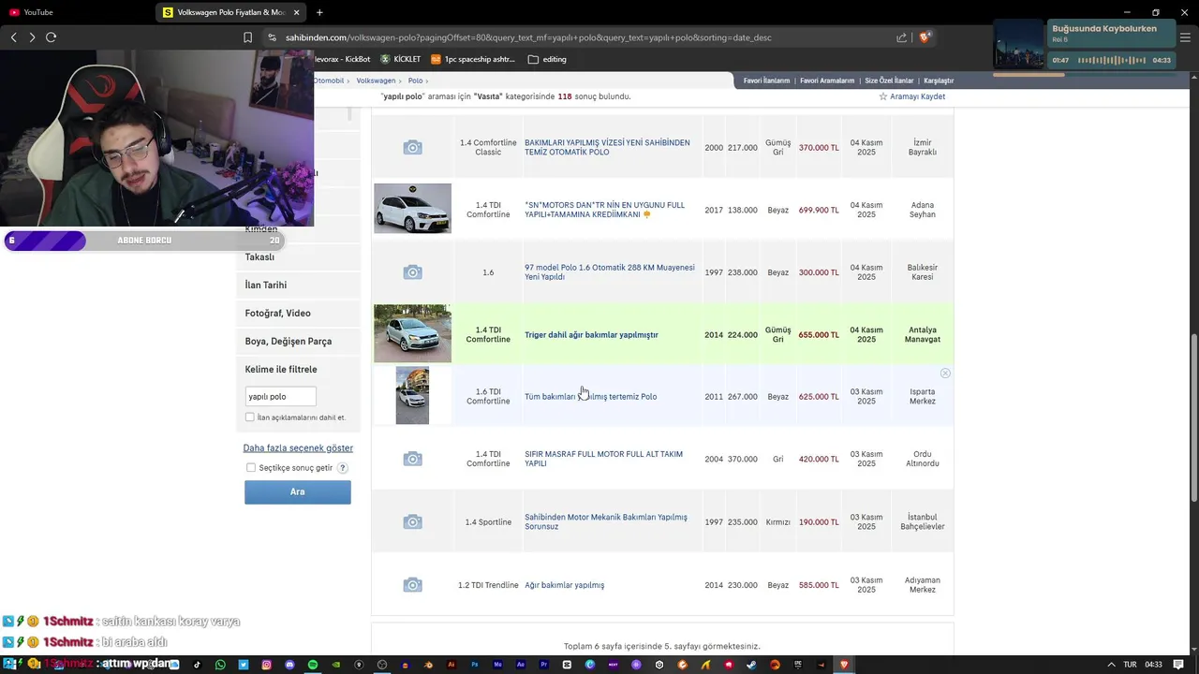
Task: Expand the Takaslı filter
Action: pos(298,257)
